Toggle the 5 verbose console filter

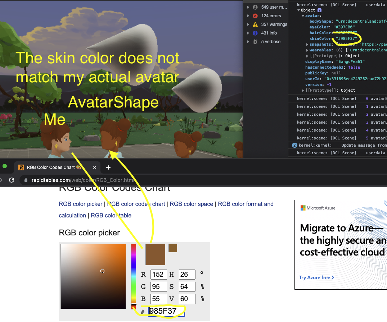[x=270, y=41]
